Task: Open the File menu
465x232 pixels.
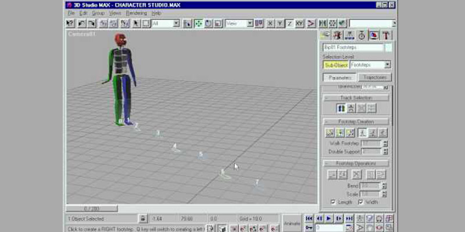Action: pyautogui.click(x=71, y=13)
